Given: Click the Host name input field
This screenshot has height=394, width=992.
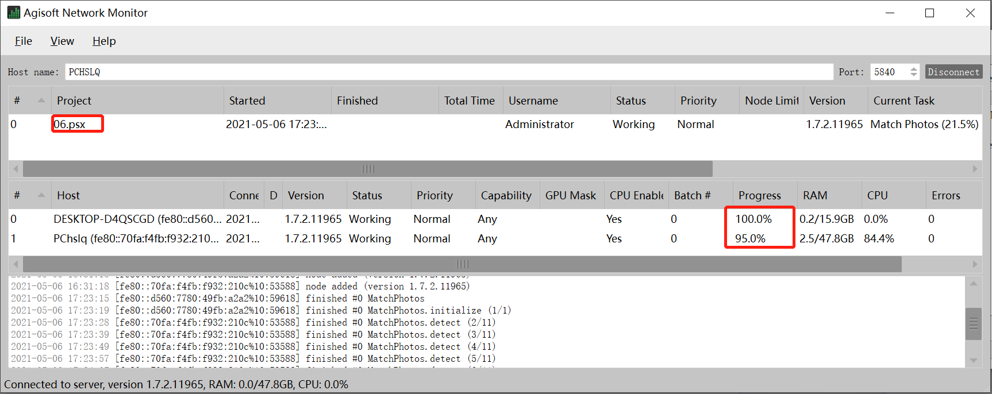Looking at the screenshot, I should coord(449,72).
